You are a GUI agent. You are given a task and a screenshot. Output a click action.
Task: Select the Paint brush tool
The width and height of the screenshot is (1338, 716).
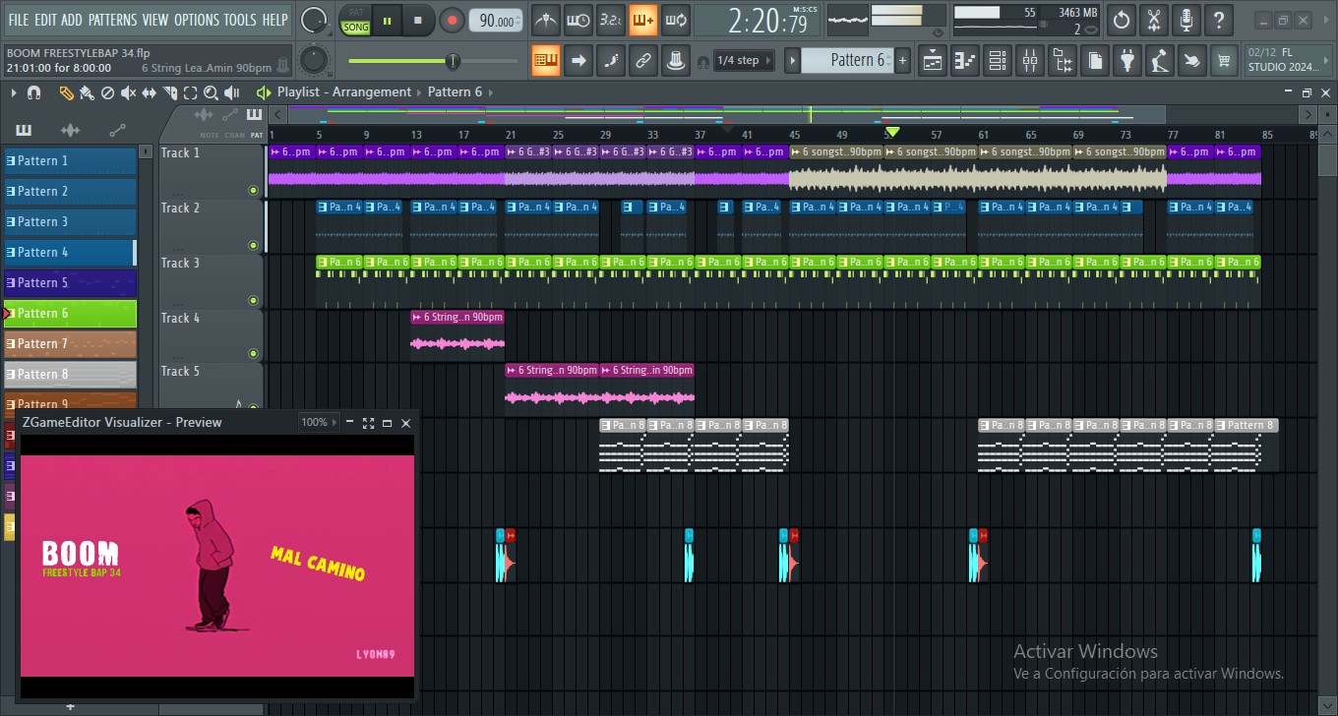[x=87, y=92]
